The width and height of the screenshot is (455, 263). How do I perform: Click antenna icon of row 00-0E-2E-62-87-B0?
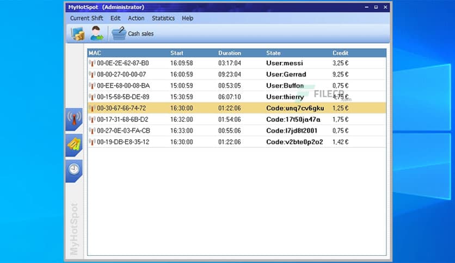click(x=92, y=63)
